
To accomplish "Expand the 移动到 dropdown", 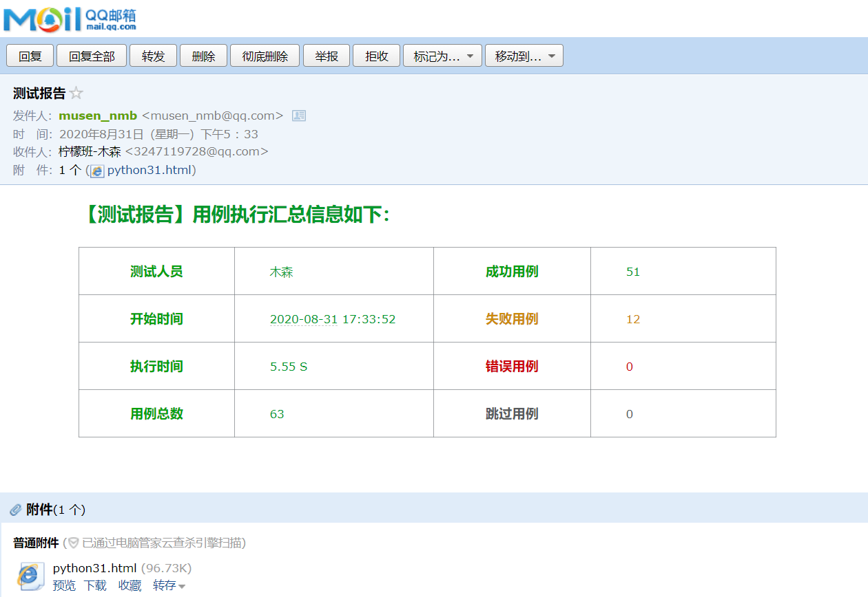I will pos(524,56).
